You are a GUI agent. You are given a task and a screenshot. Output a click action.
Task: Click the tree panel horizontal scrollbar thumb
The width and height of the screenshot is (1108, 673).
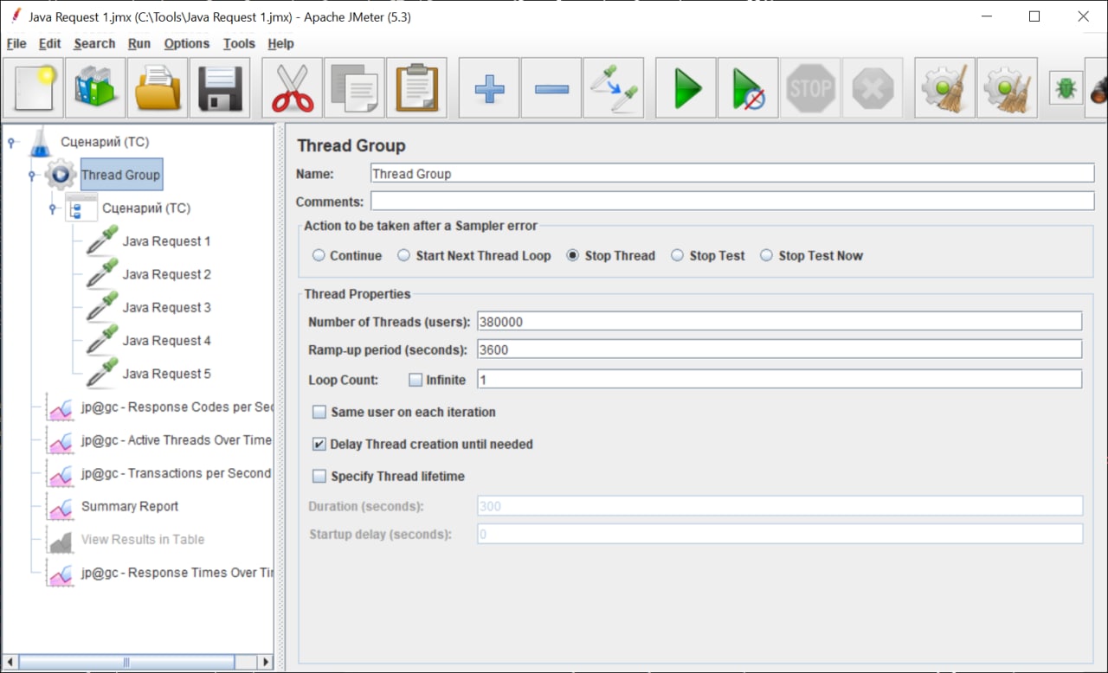point(126,663)
